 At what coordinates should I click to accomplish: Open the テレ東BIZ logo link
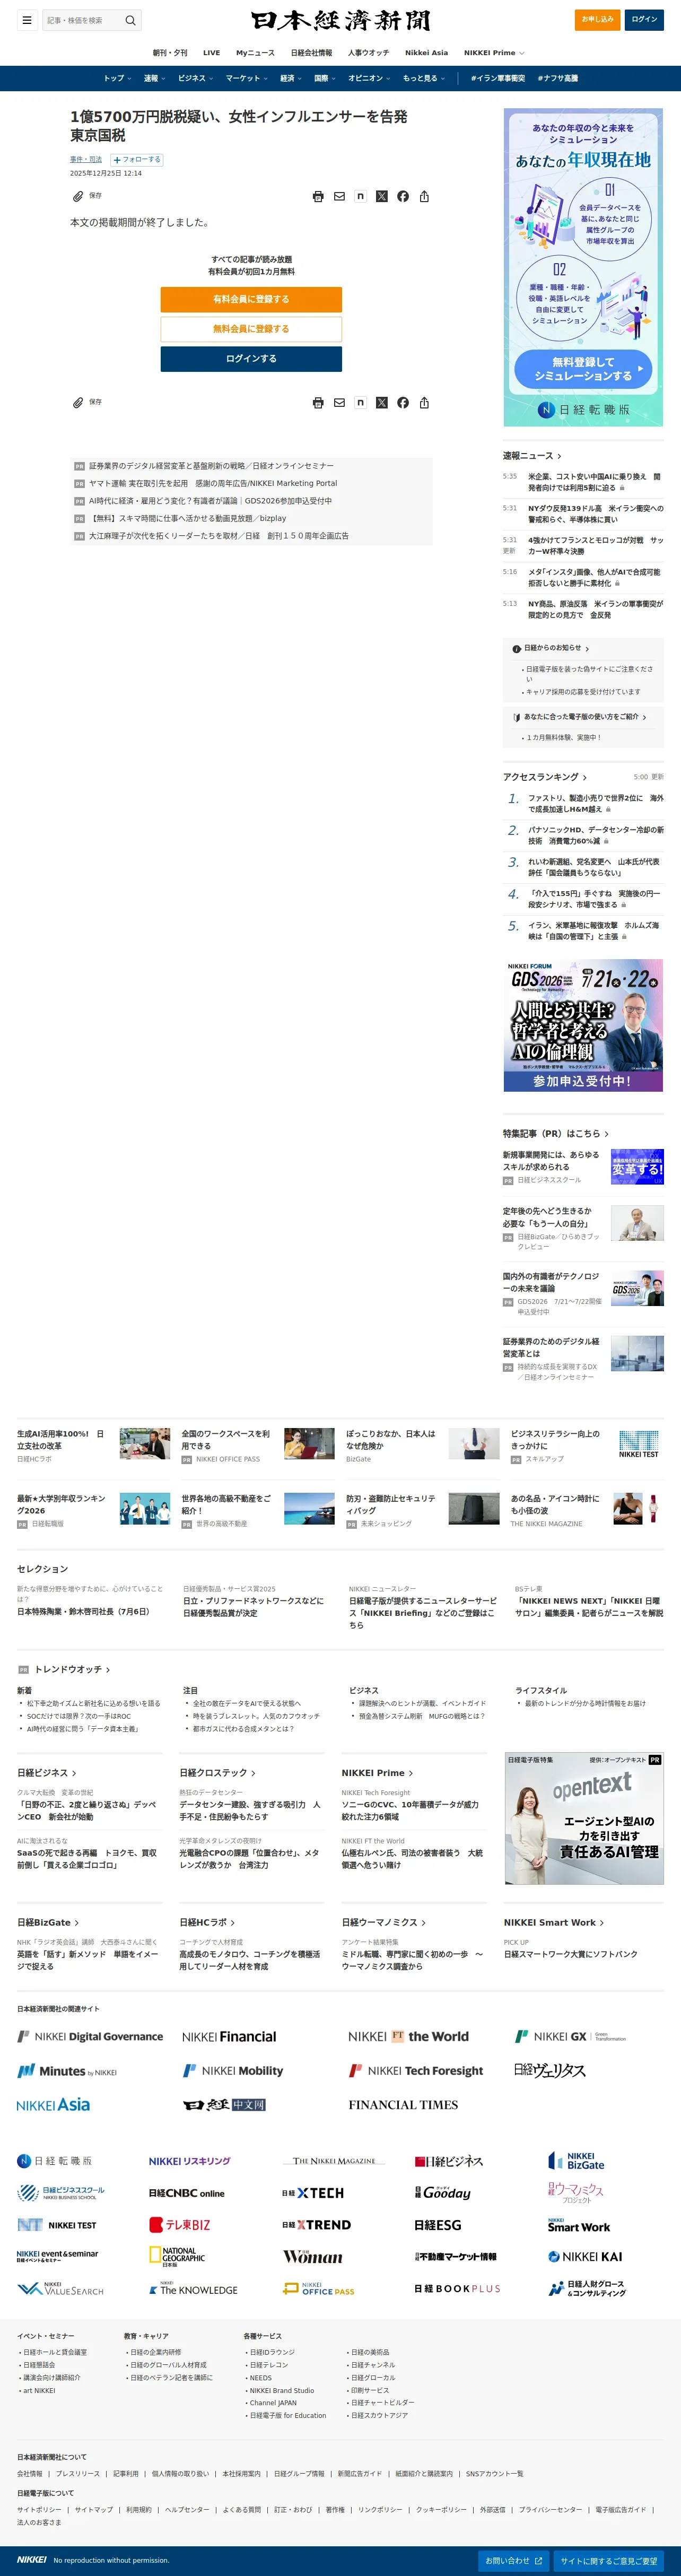[180, 2225]
